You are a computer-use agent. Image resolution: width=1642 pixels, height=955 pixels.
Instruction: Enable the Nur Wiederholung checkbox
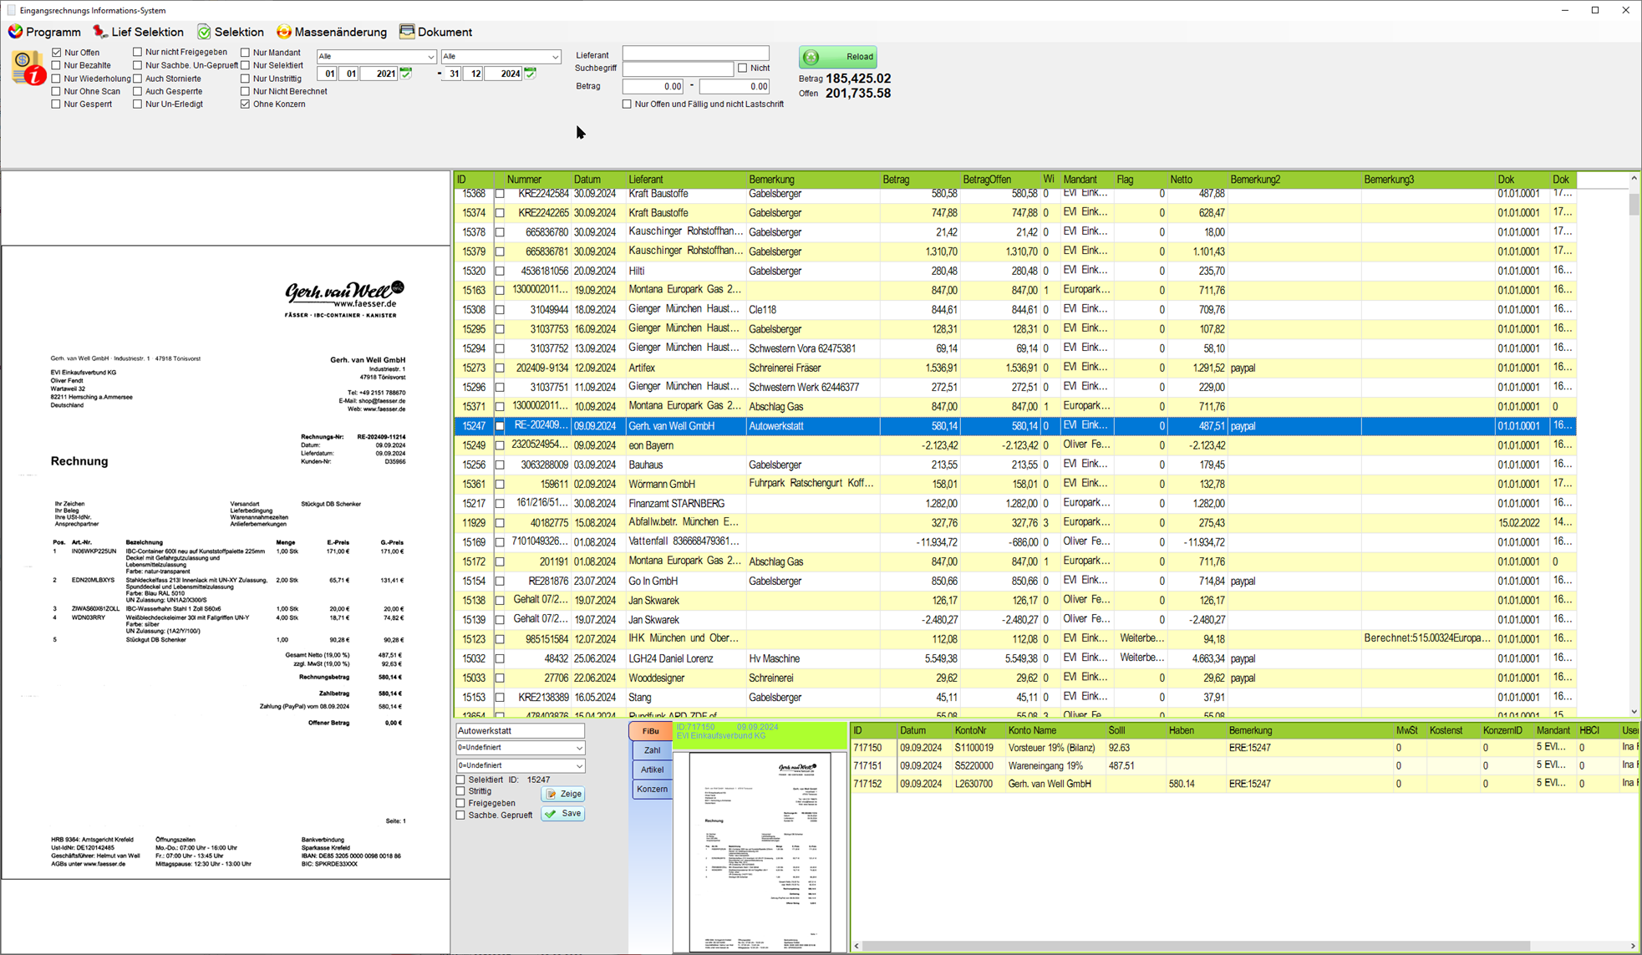coord(57,79)
